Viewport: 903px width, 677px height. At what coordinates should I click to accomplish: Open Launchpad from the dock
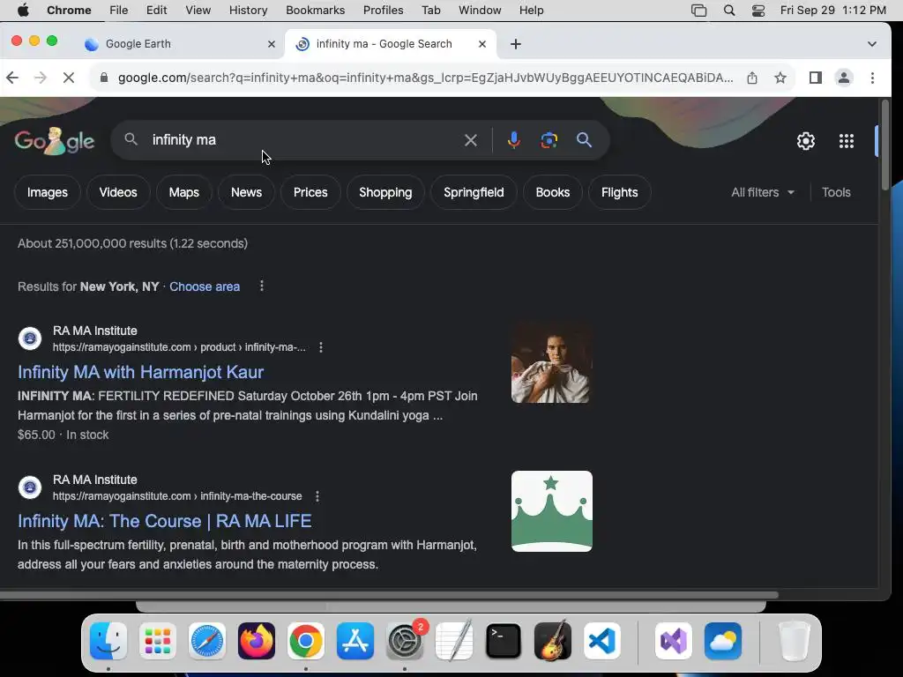point(158,641)
